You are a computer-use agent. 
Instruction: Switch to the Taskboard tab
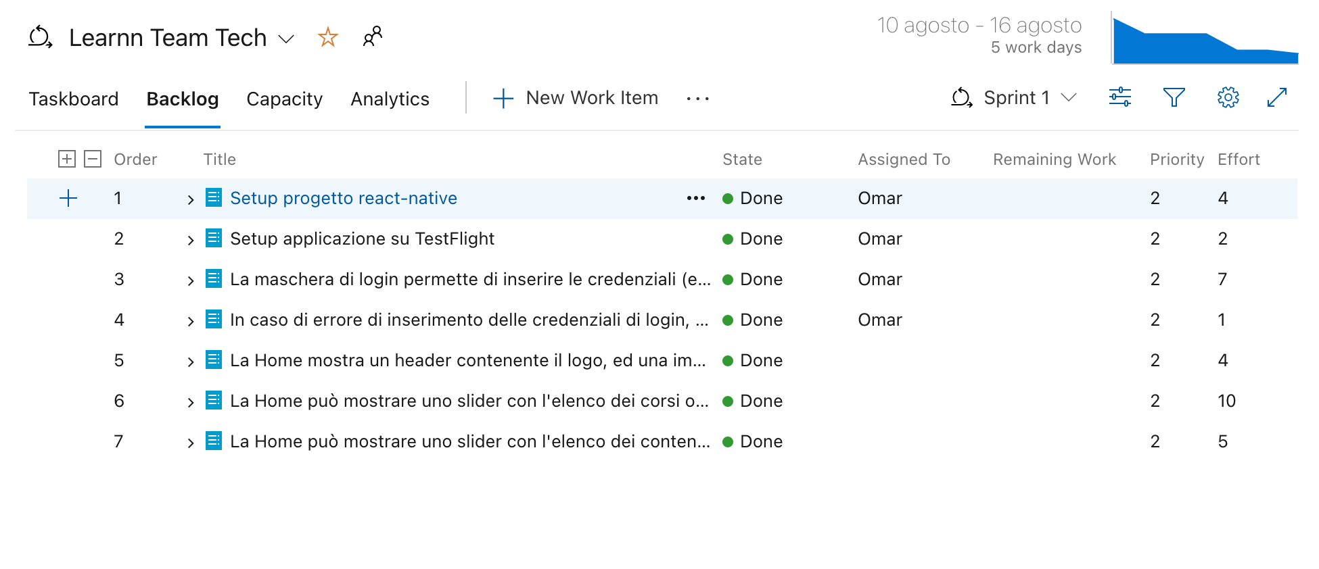click(x=74, y=99)
